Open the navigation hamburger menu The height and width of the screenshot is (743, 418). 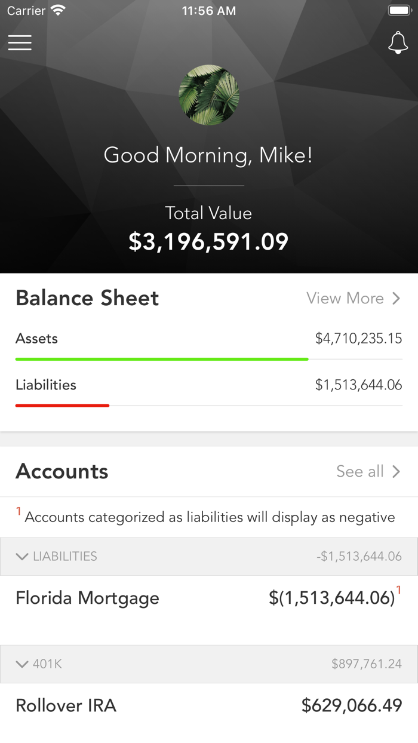click(20, 42)
